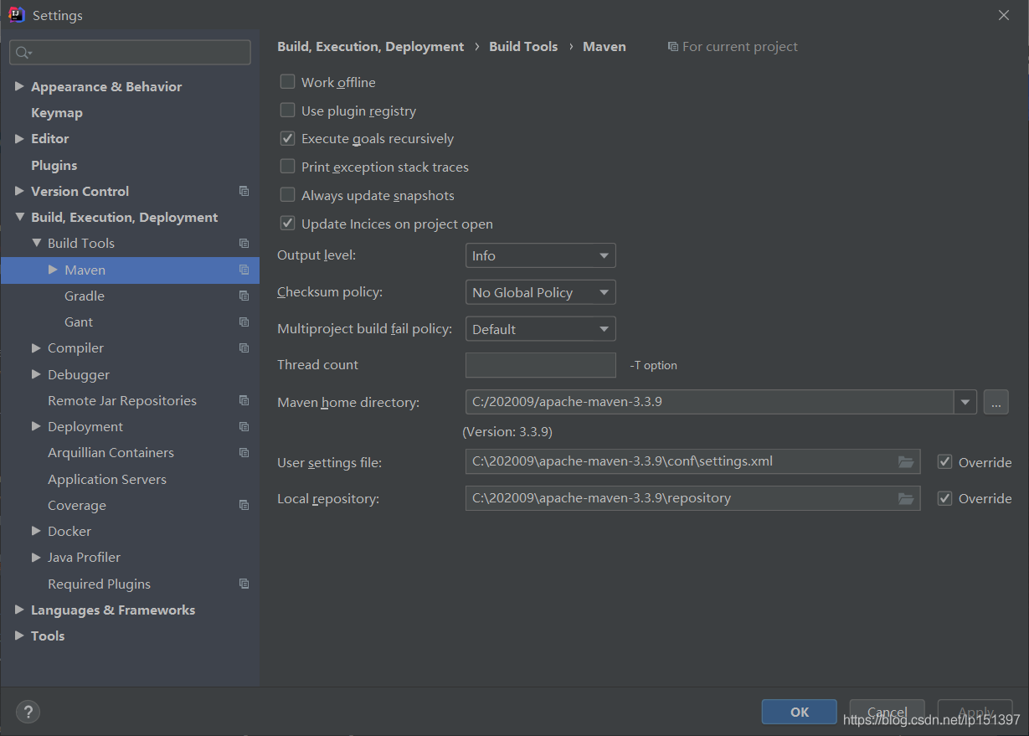This screenshot has height=736, width=1029.
Task: Click the Maven home directory path field
Action: (x=709, y=402)
